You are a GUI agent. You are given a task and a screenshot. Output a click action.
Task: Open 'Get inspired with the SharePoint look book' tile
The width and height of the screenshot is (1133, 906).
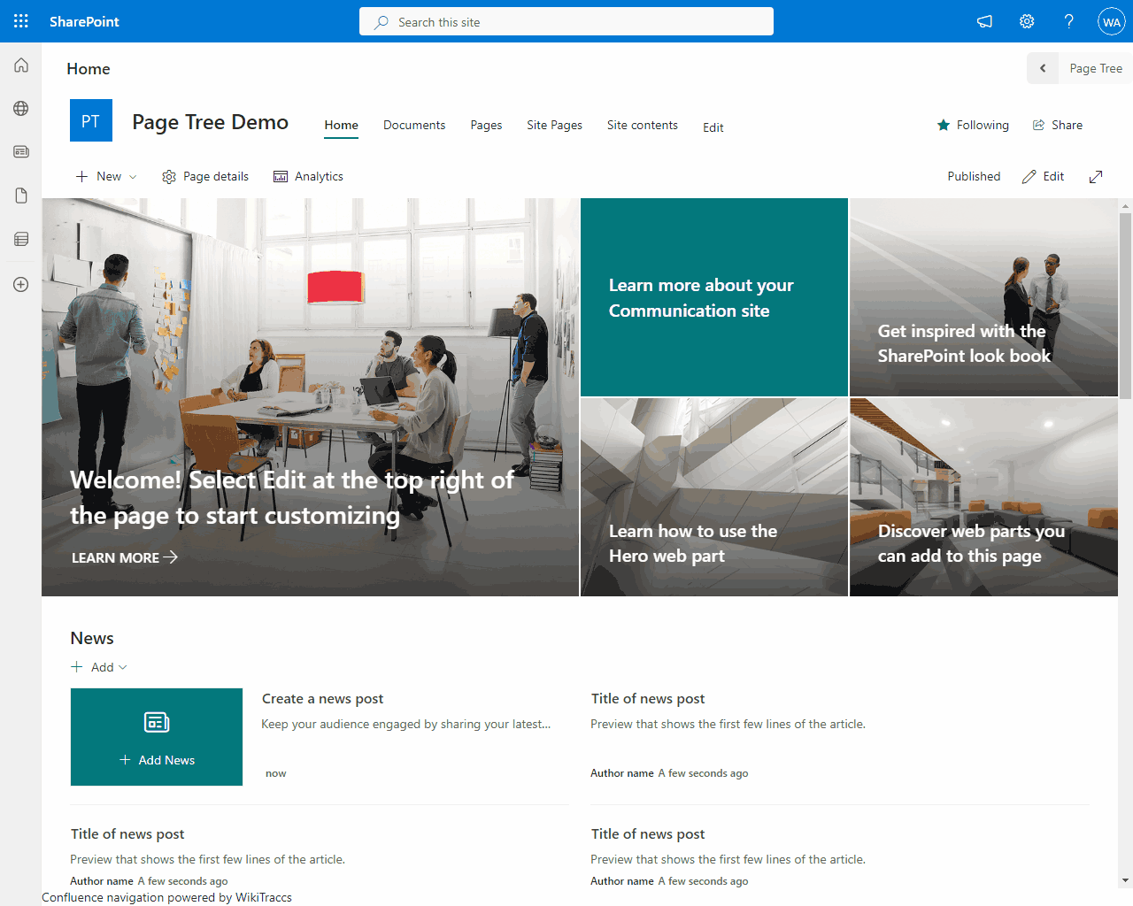coord(983,297)
